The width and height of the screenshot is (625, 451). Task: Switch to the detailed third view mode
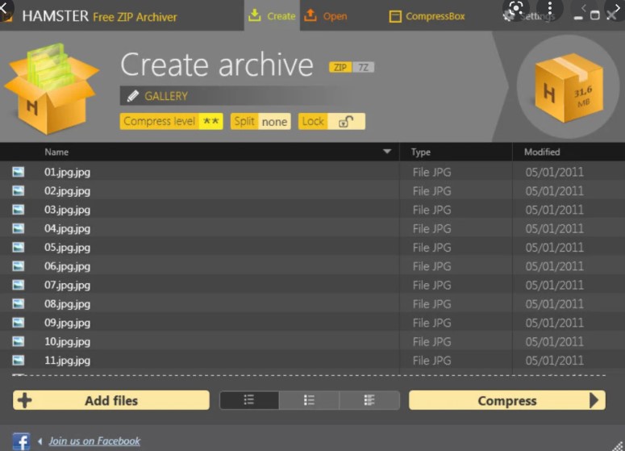click(x=369, y=400)
